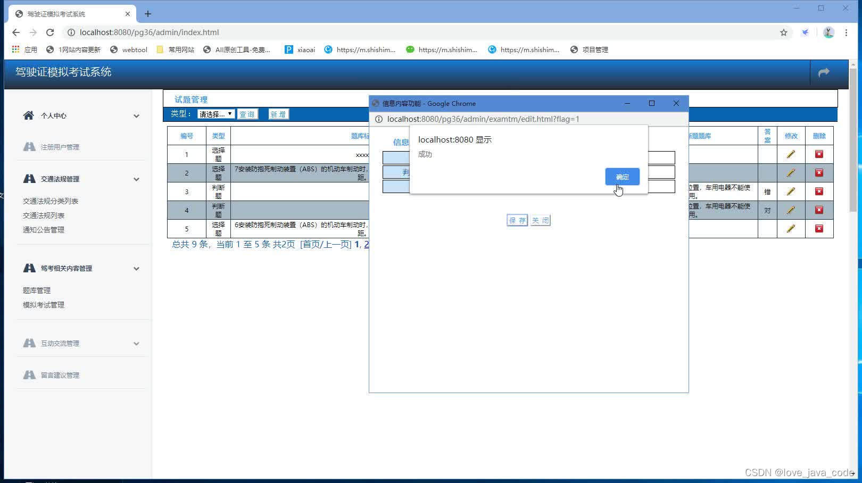Edit row 4 with pencil icon
The width and height of the screenshot is (862, 483).
tap(791, 210)
